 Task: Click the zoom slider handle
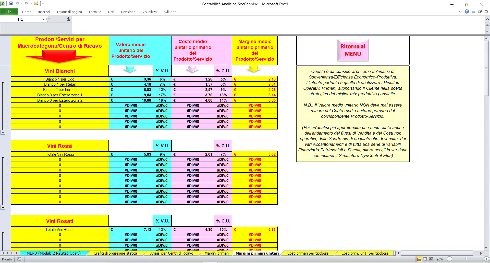466,259
